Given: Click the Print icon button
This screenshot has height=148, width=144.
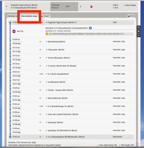Looking at the screenshot, I should pos(131,16).
